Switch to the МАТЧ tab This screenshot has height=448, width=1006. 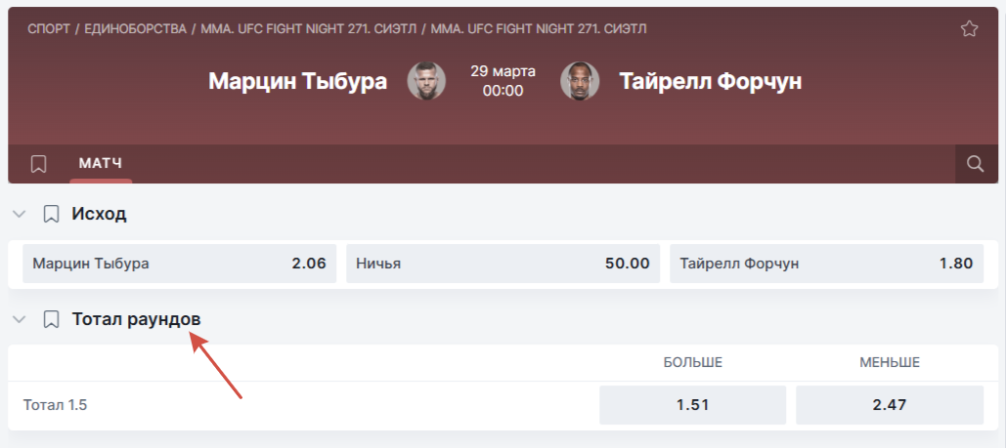(x=101, y=163)
